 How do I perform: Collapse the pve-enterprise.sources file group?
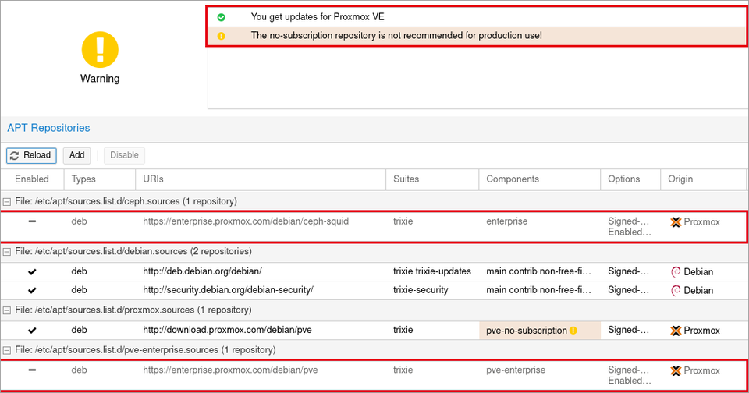tap(7, 350)
